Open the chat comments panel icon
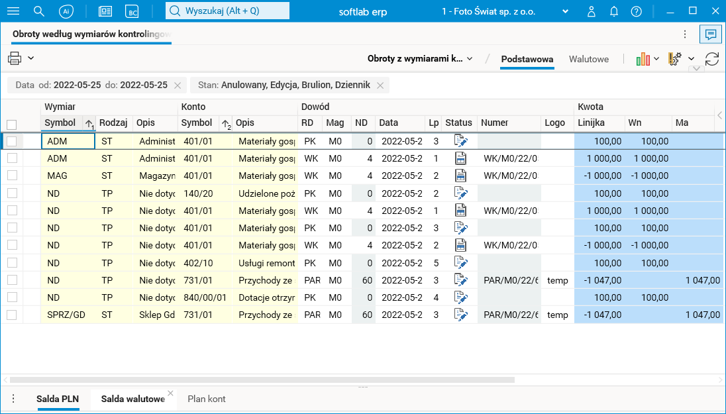The width and height of the screenshot is (726, 414). [710, 34]
